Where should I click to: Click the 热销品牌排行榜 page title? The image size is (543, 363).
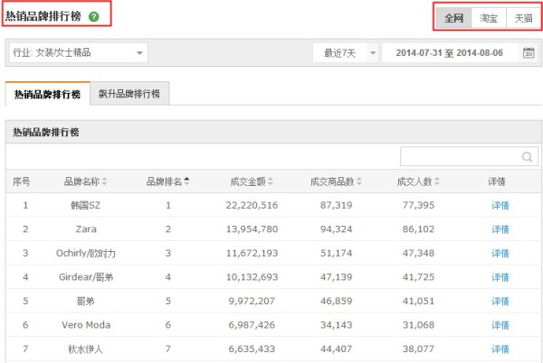coord(43,16)
